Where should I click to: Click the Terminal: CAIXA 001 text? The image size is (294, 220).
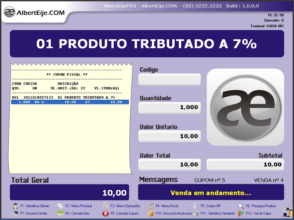267,26
